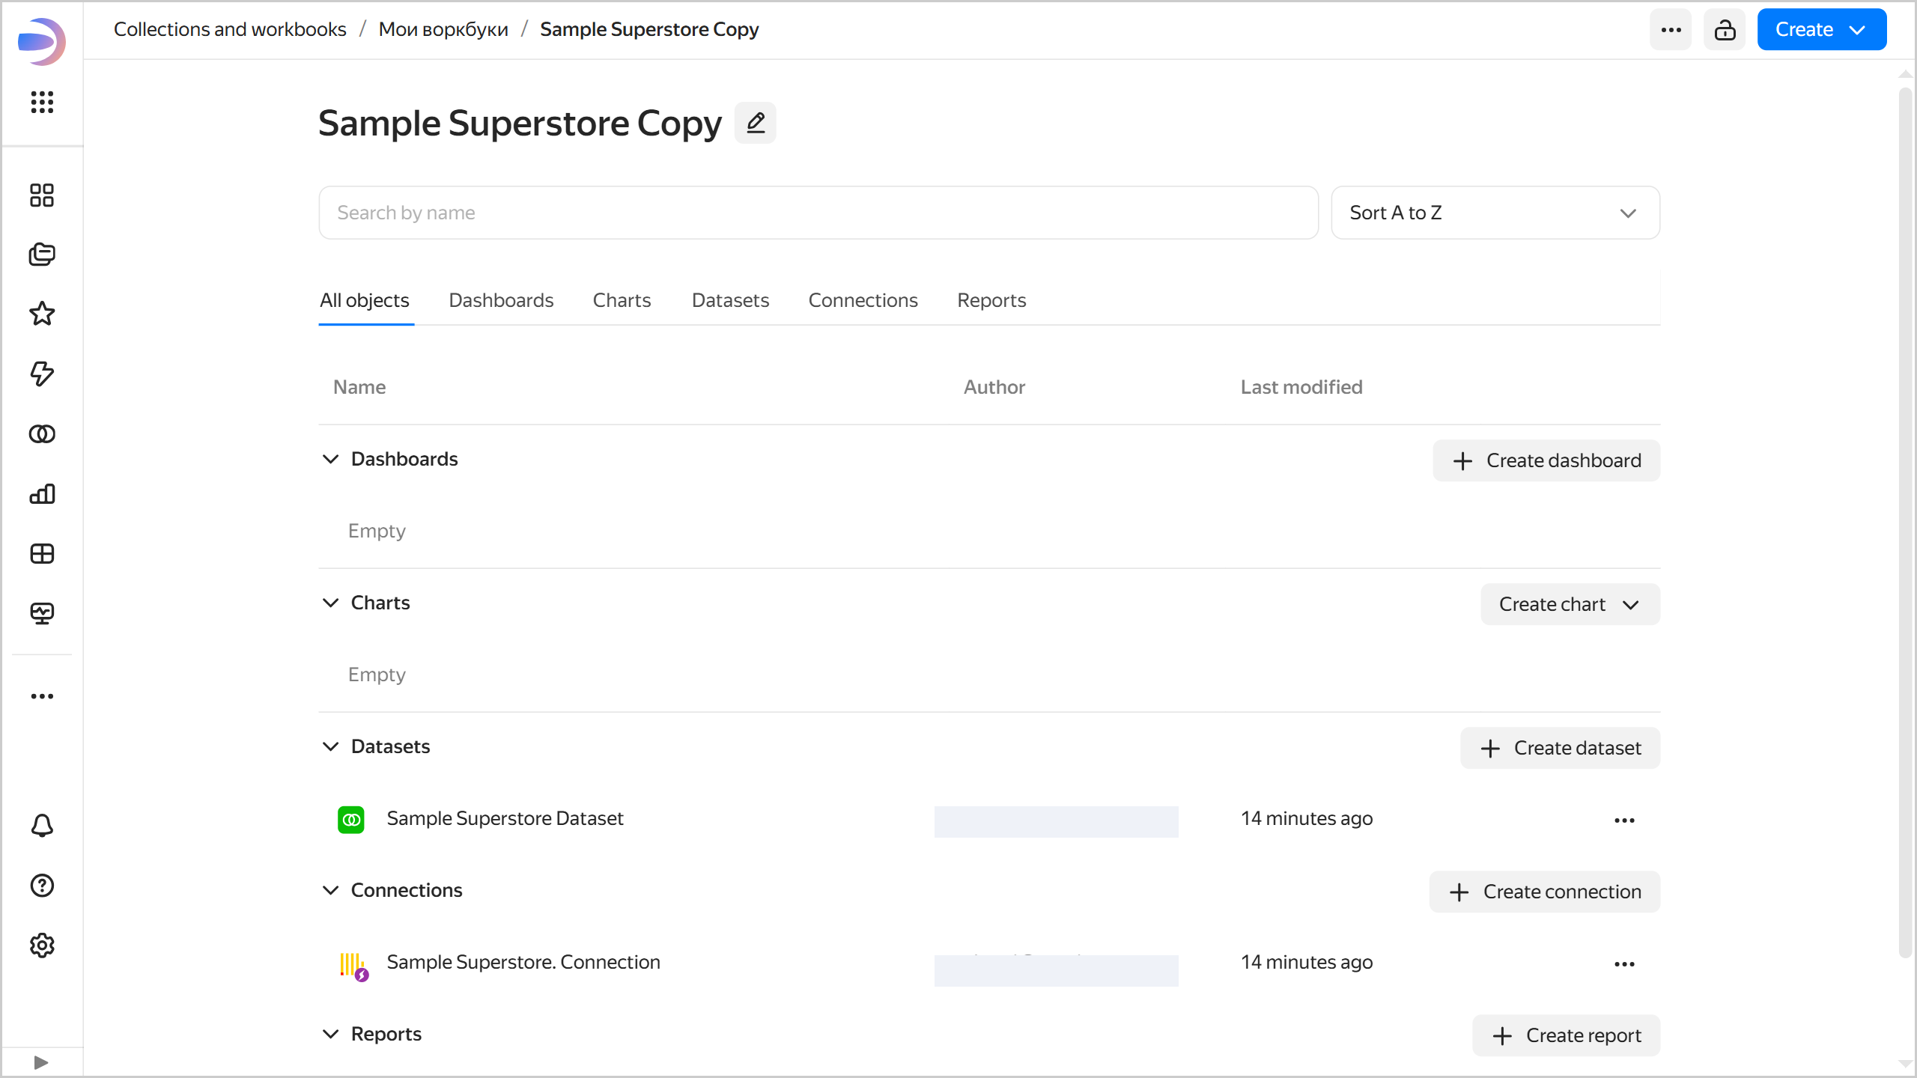Viewport: 1917px width, 1078px height.
Task: Open Favorites star icon in sidebar
Action: pos(42,314)
